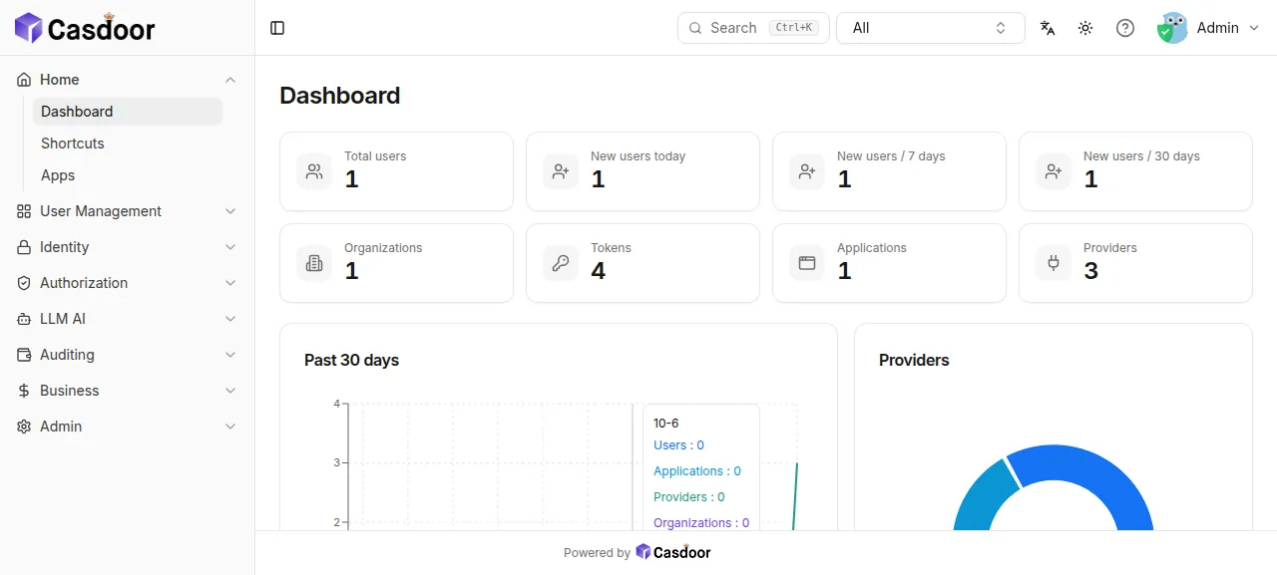
Task: Open the Providers stat card label
Action: (1110, 248)
